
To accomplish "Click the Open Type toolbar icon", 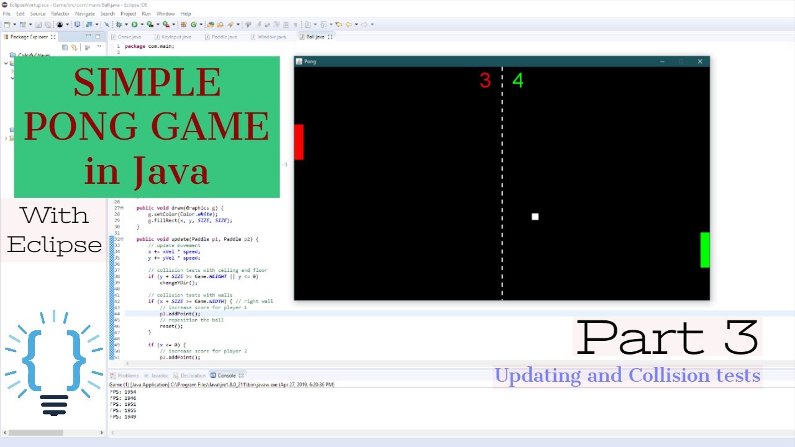I will [210, 24].
